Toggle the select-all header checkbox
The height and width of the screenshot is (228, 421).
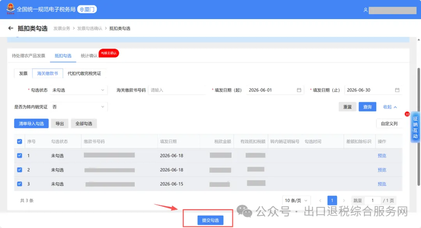click(x=19, y=141)
